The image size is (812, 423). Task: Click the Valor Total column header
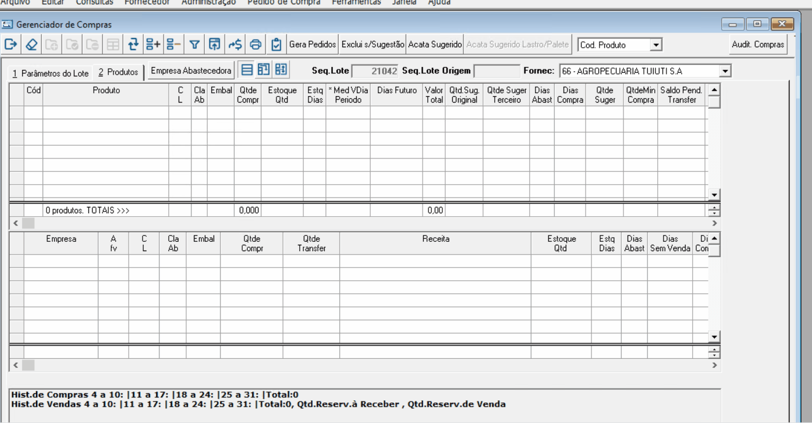pos(434,95)
